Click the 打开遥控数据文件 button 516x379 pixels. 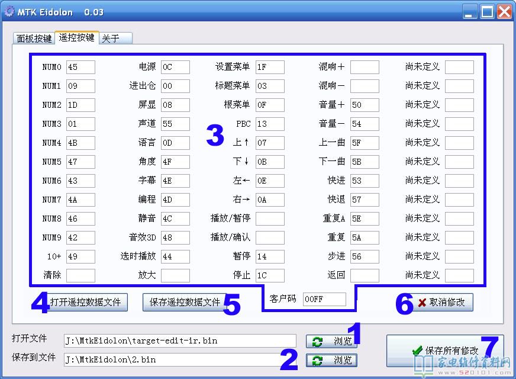coord(86,302)
